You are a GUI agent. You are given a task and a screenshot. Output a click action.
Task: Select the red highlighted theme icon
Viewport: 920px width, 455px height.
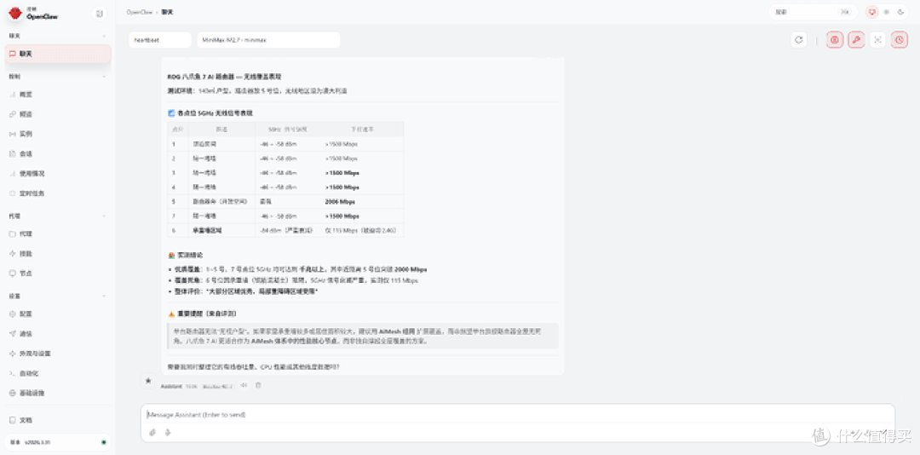pyautogui.click(x=872, y=12)
